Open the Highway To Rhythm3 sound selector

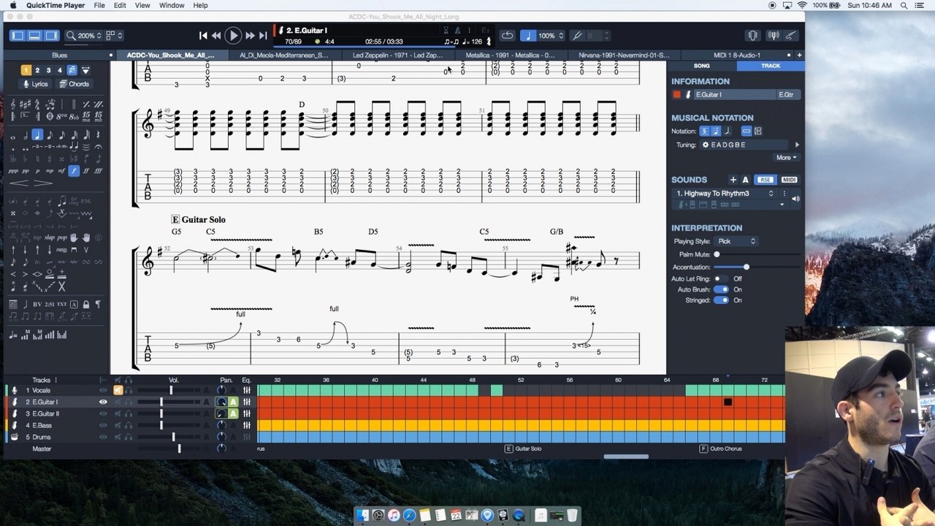tap(724, 194)
